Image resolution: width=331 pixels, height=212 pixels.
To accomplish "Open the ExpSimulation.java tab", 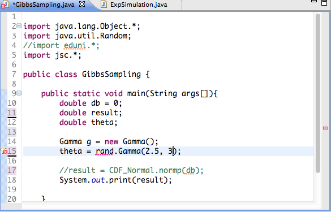I will (x=139, y=5).
